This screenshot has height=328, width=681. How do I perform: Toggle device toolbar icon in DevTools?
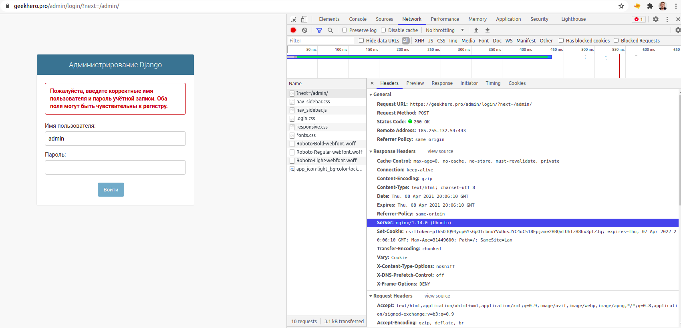click(x=304, y=19)
